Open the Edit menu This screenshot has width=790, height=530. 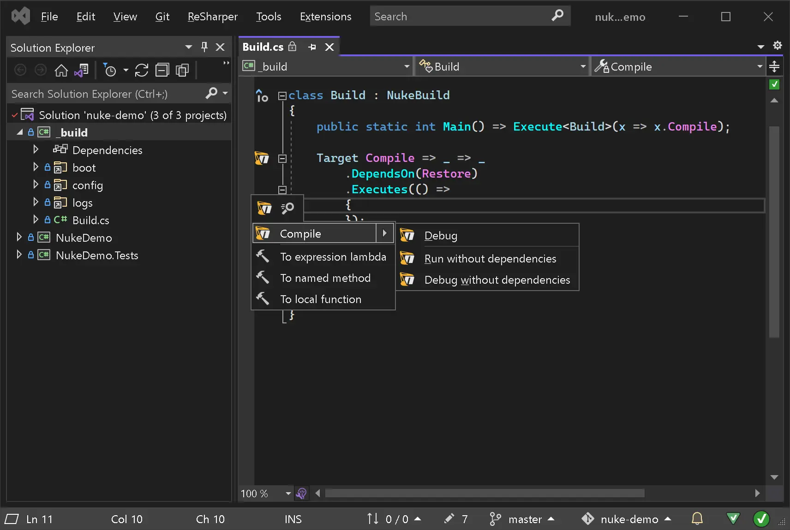click(x=86, y=17)
